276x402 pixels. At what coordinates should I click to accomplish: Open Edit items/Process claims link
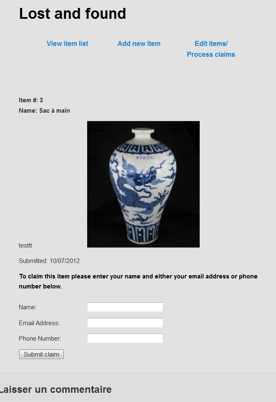[211, 49]
